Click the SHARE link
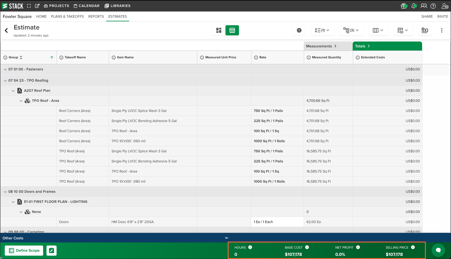This screenshot has width=451, height=259. click(x=427, y=16)
